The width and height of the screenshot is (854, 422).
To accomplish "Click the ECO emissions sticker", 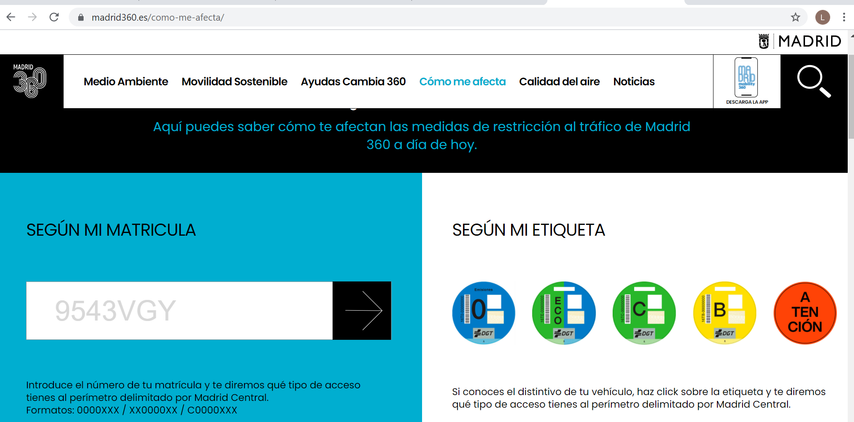I will [x=564, y=312].
